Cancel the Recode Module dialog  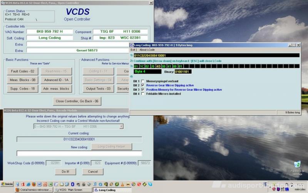93,171
